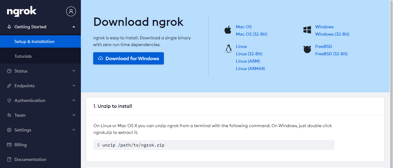Click the Linux penguin icon
The height and width of the screenshot is (168, 393).
click(228, 49)
